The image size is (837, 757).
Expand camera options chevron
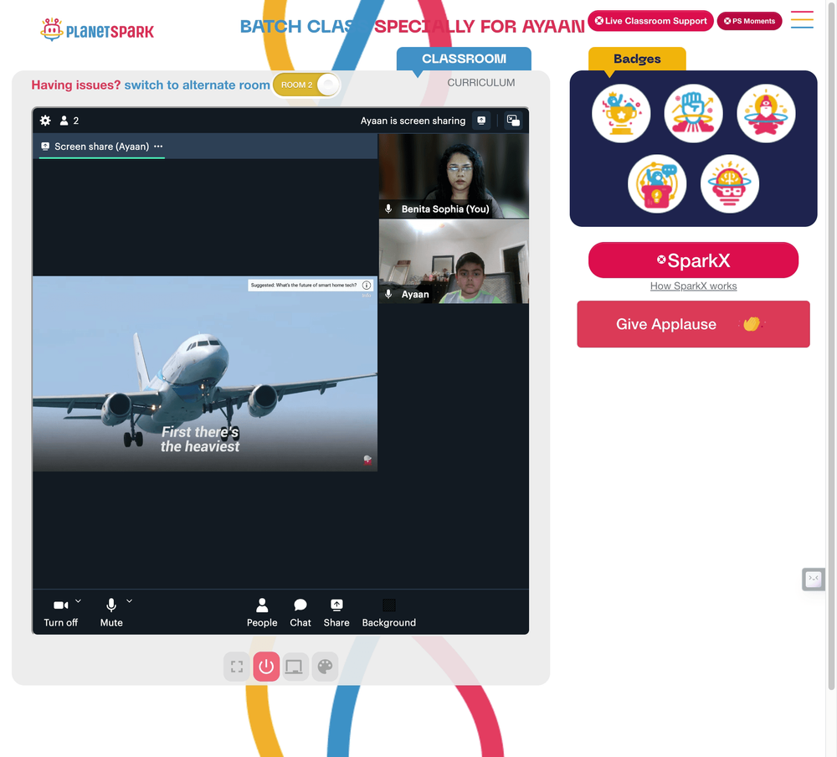[79, 601]
